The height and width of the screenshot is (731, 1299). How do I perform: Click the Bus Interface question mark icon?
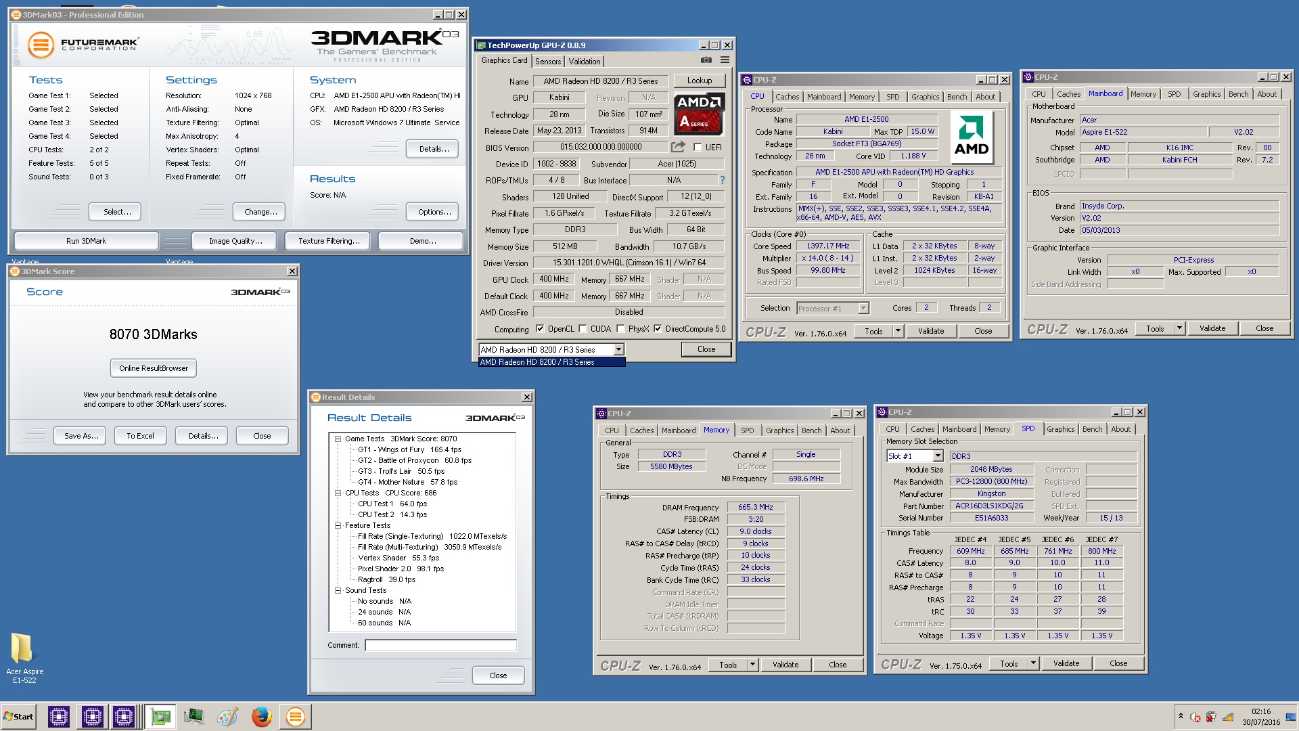point(722,180)
